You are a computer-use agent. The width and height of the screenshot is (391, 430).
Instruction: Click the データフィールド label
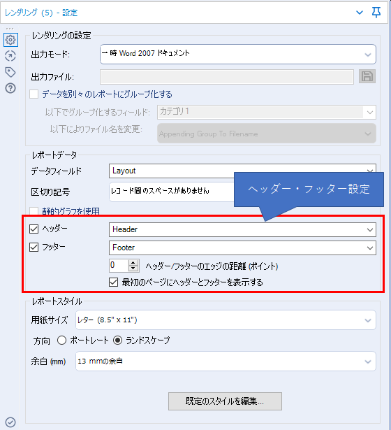tap(56, 171)
